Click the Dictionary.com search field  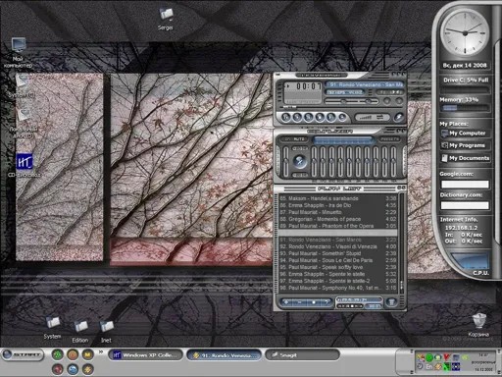465,205
